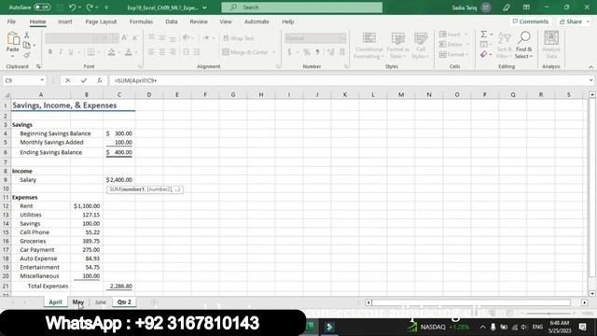
Task: Click the Paste clipboard icon
Action: tap(13, 39)
